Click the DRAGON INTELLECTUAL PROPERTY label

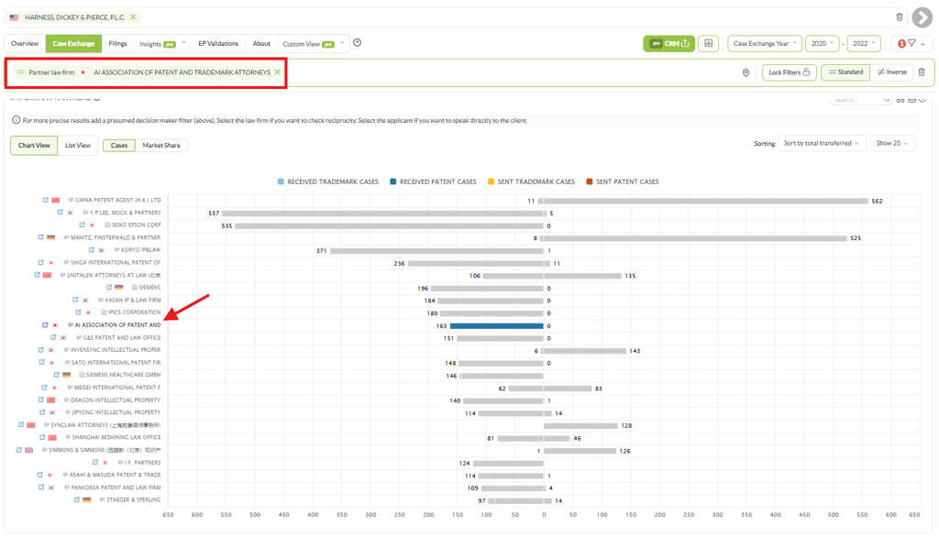click(x=116, y=400)
